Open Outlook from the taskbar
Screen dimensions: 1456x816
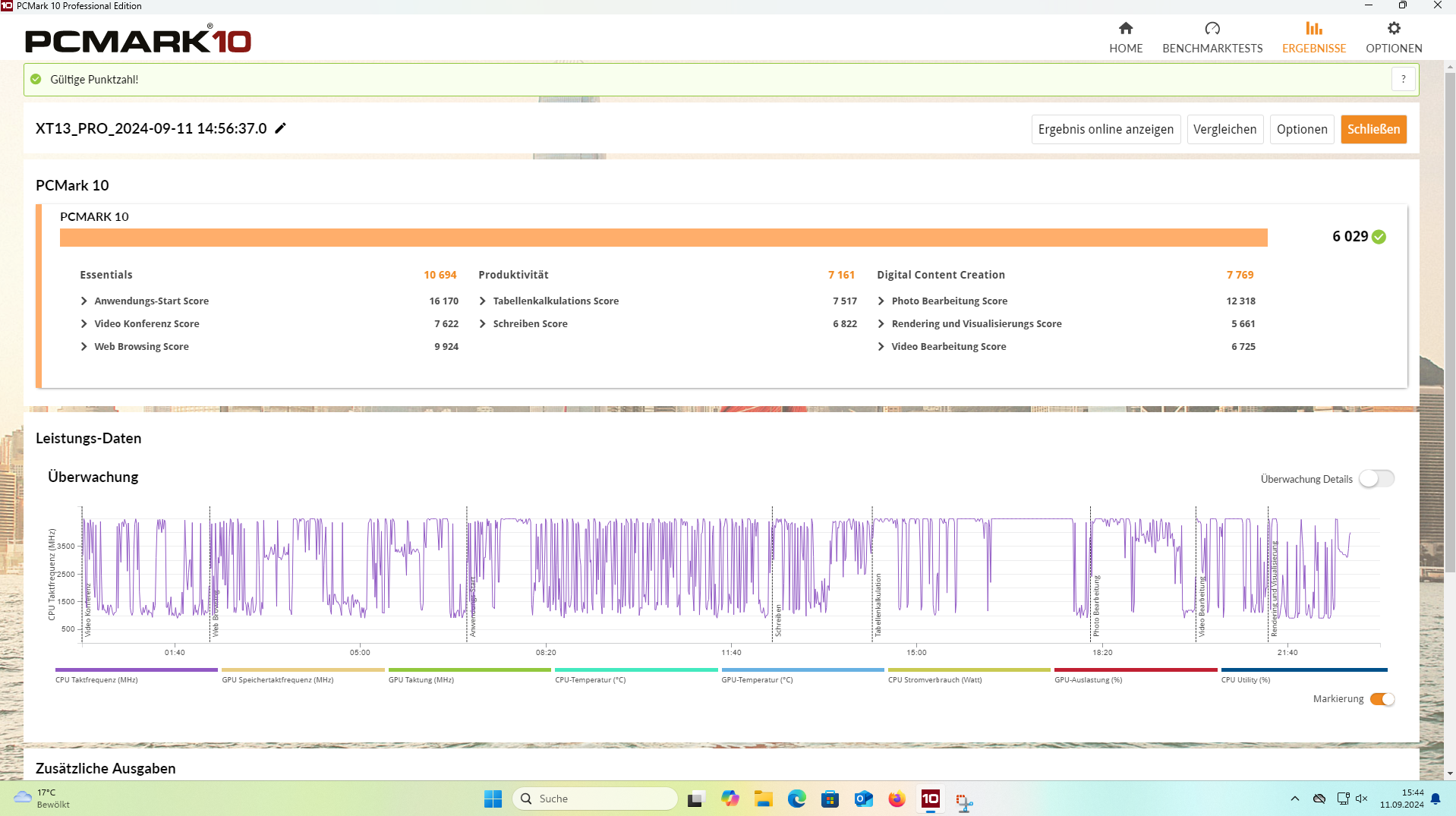[863, 799]
